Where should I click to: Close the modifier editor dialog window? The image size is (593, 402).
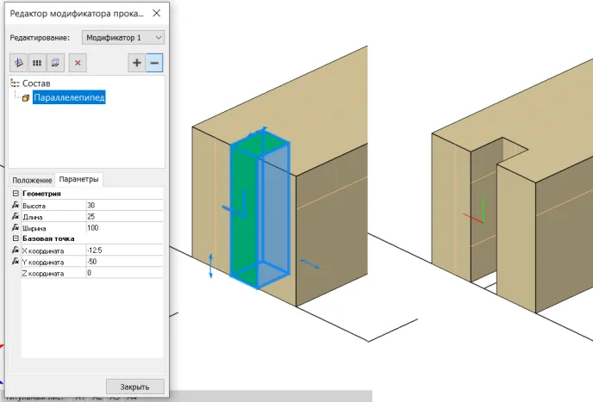click(x=155, y=13)
